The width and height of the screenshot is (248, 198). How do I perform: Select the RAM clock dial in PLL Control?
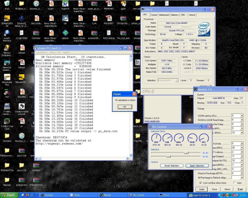(179, 138)
